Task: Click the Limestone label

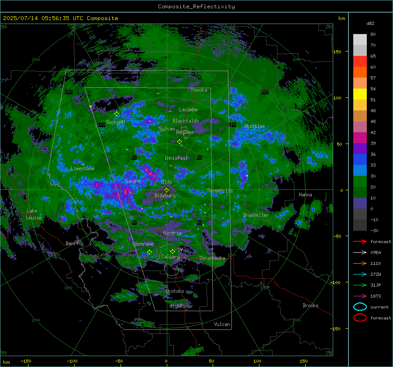Action: coord(83,168)
